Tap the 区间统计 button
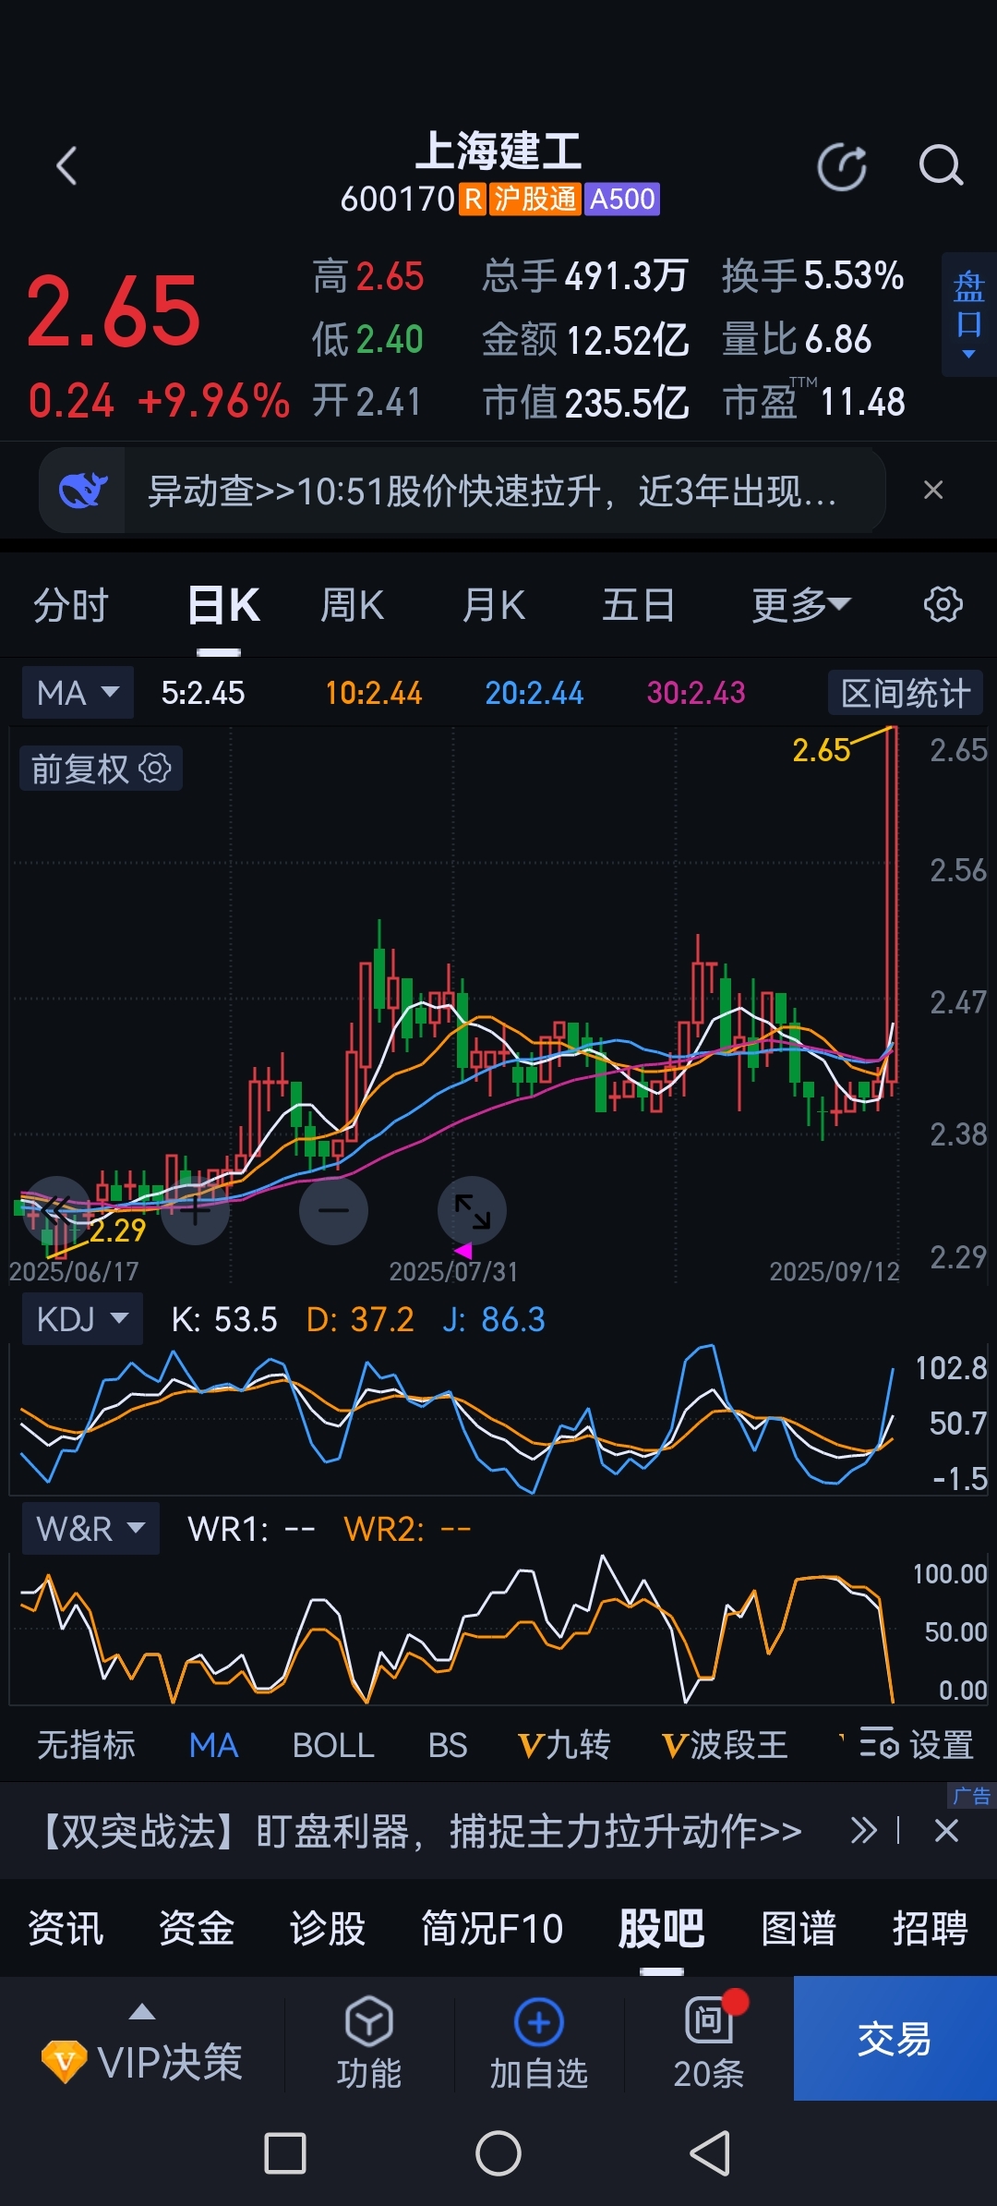This screenshot has height=2206, width=997. point(906,693)
